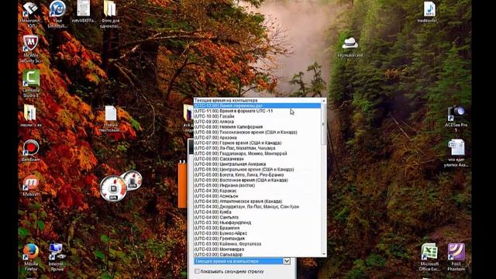Choose the (UTC-04:00) Сантьяго entry
Image resolution: width=496 pixels, height=279 pixels.
pyautogui.click(x=257, y=217)
